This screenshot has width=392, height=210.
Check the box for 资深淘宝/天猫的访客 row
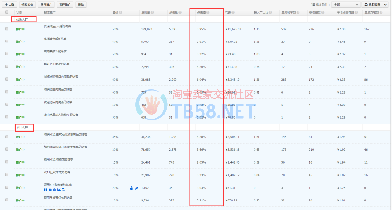[x=7, y=29]
